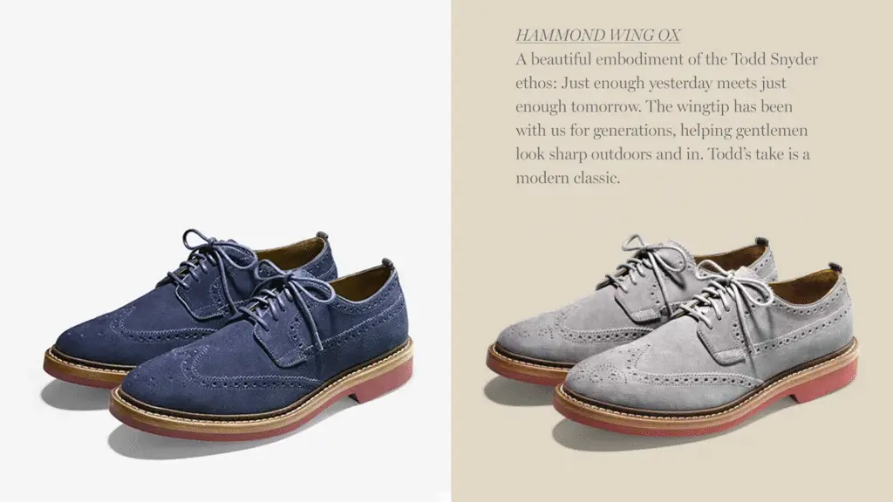Screen dimensions: 893x502
Task: Click the words 'modern classic' in the description
Action: click(567, 178)
